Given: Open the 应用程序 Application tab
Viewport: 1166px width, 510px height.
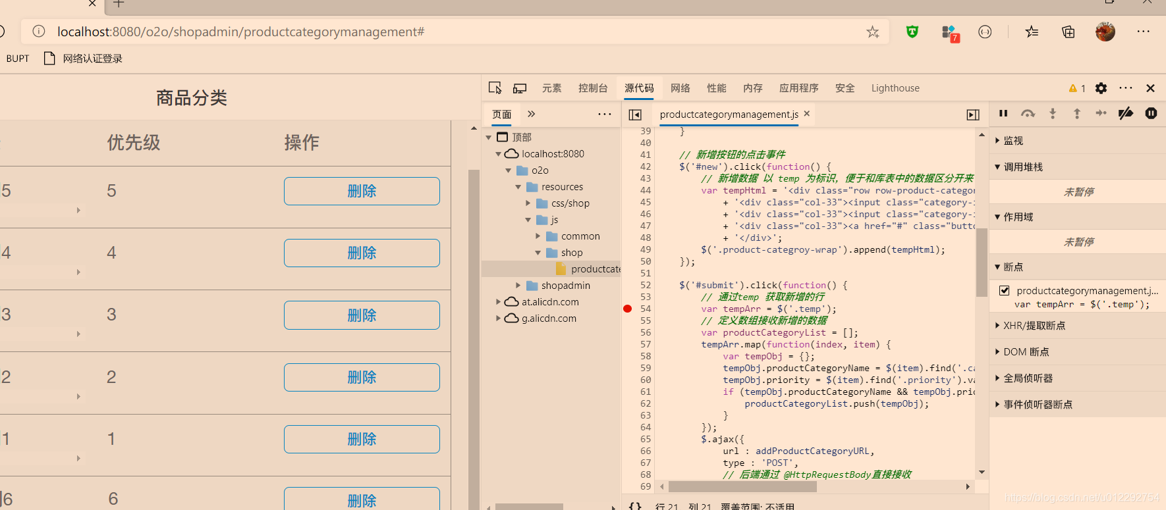Looking at the screenshot, I should point(799,88).
